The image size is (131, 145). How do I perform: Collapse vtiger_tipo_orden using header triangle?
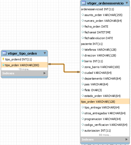(x=45, y=53)
